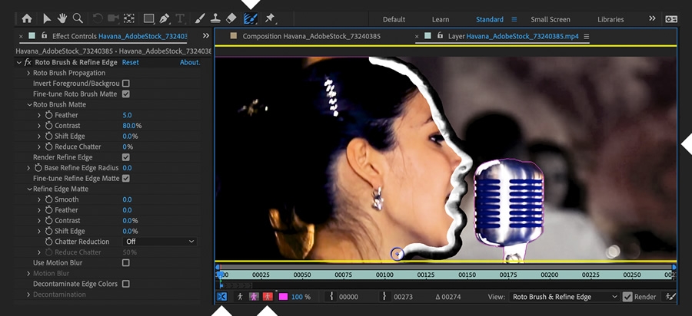Screen dimensions: 692x316
Task: Uncheck Render Refine Edge checkbox
Action: click(x=126, y=157)
